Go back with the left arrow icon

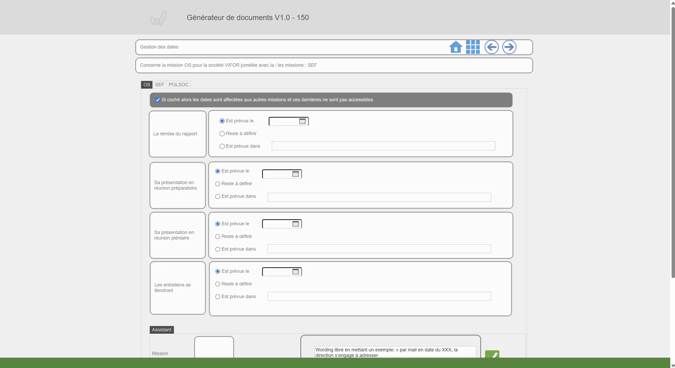(x=491, y=47)
